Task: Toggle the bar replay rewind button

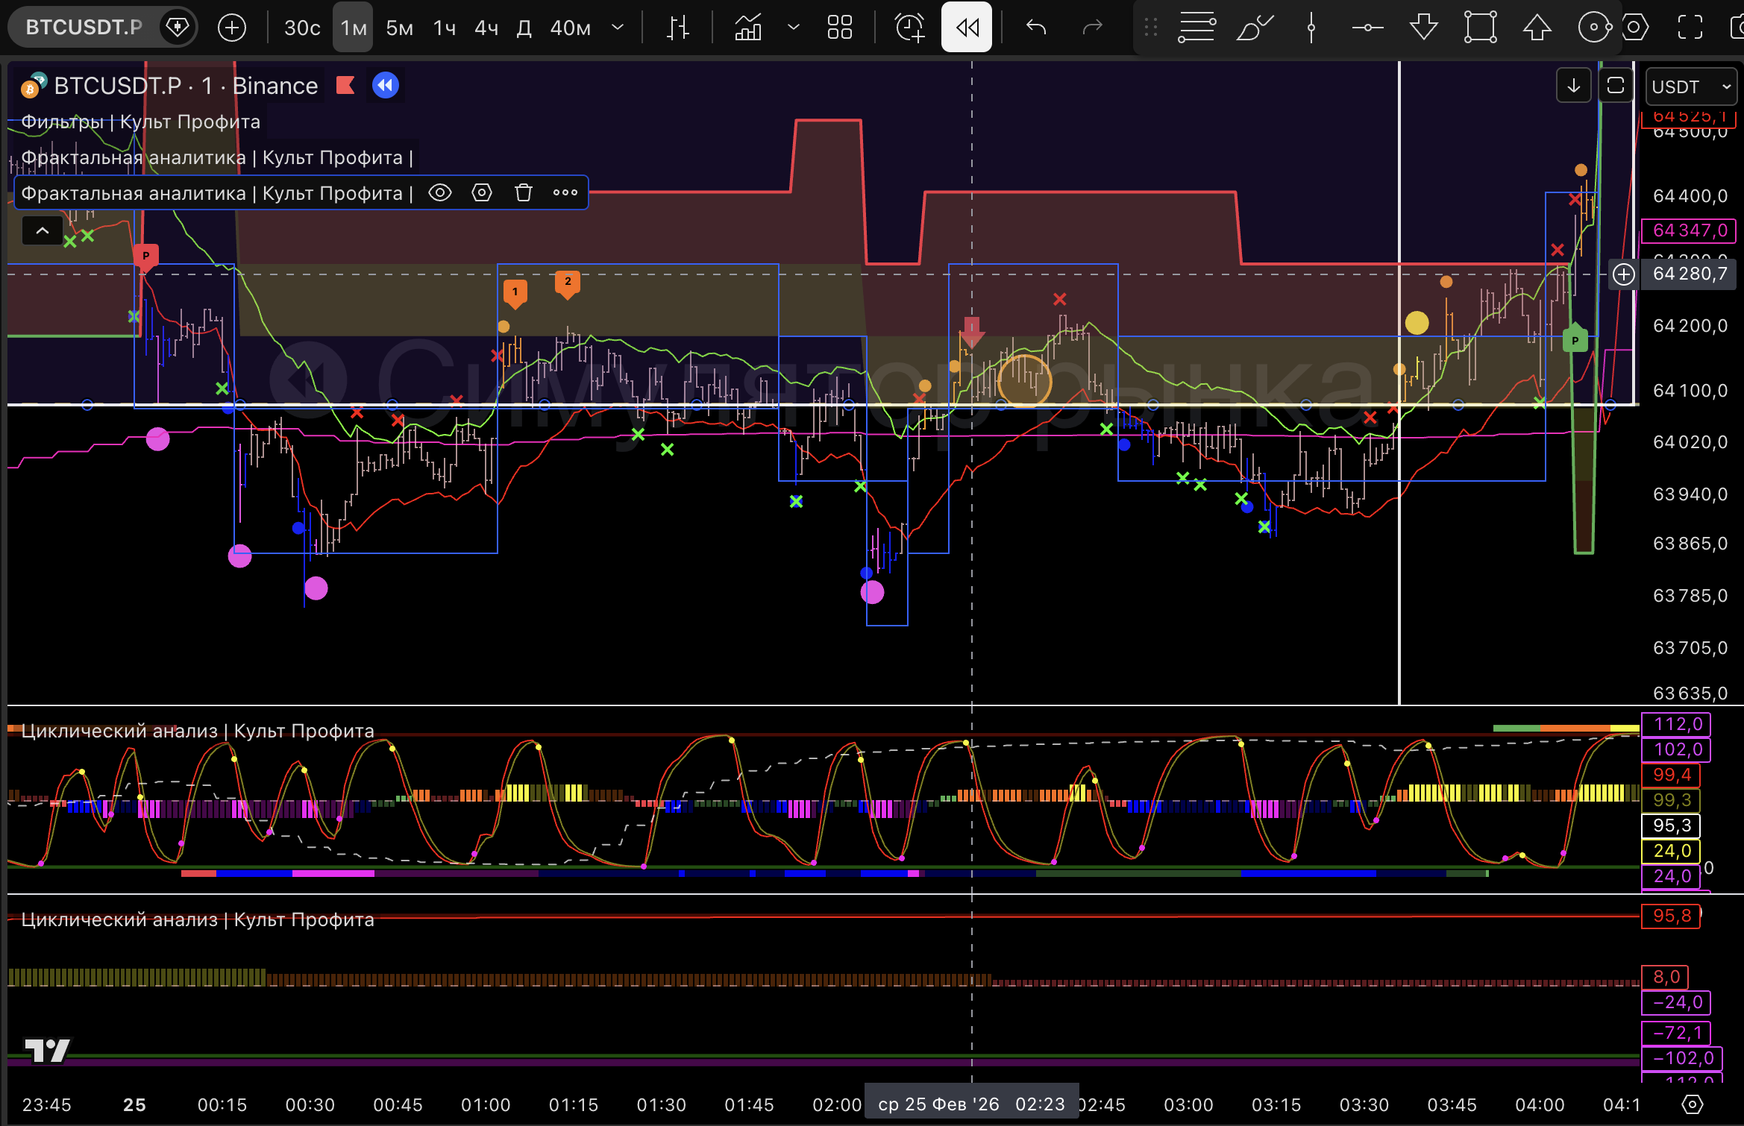Action: (967, 28)
